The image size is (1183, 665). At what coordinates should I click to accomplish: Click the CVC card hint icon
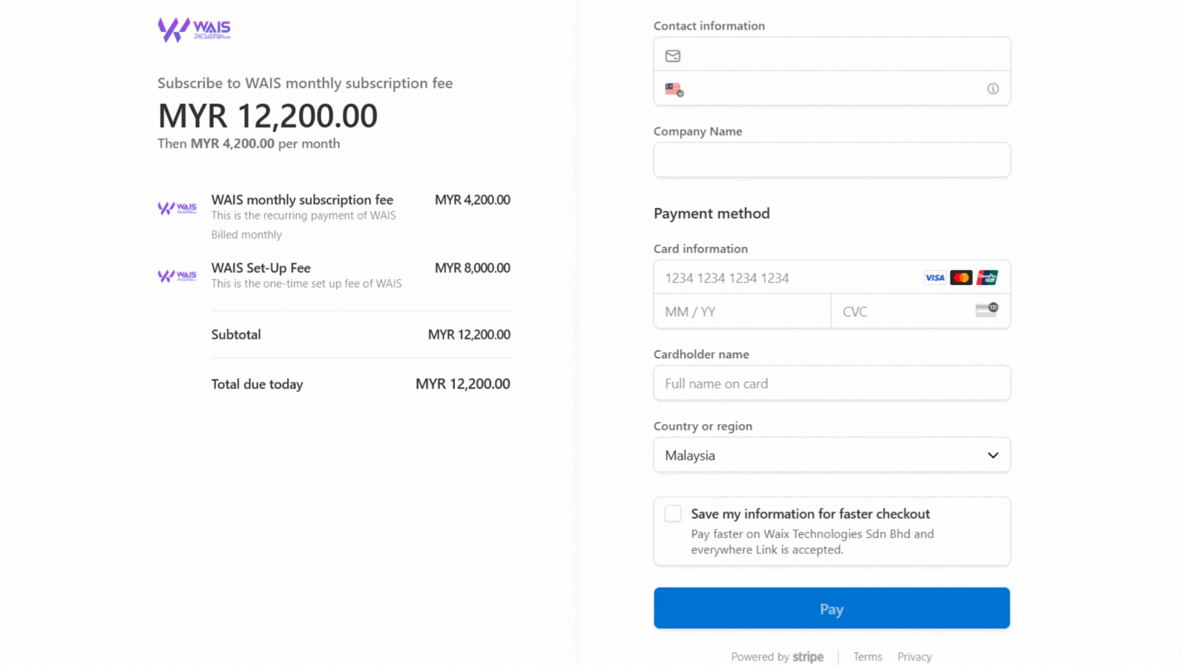click(x=986, y=310)
